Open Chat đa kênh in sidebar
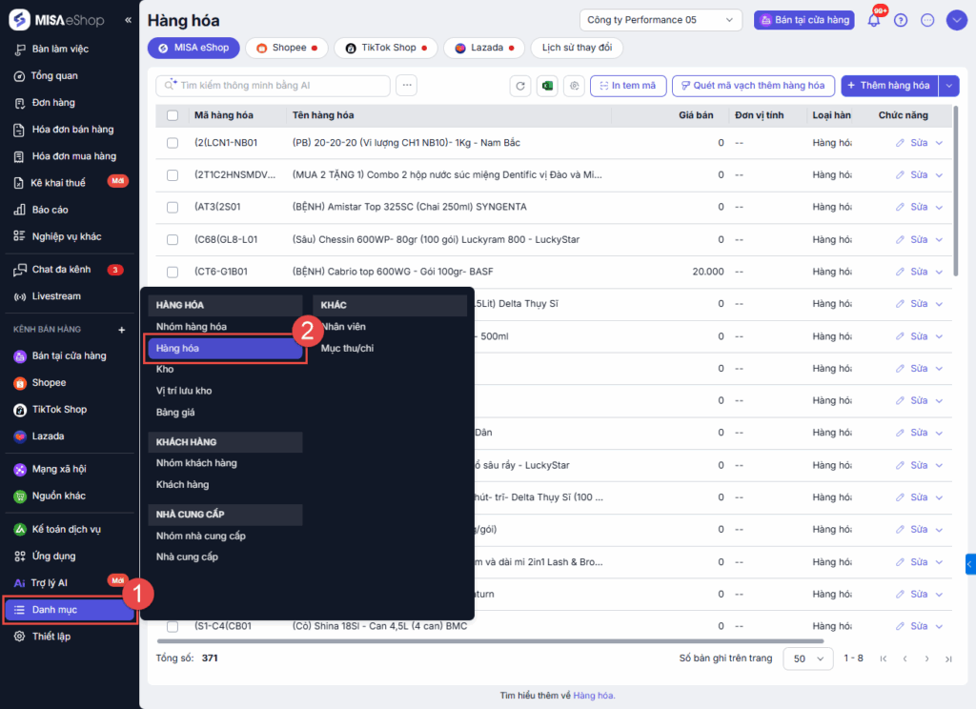The width and height of the screenshot is (976, 709). (62, 269)
